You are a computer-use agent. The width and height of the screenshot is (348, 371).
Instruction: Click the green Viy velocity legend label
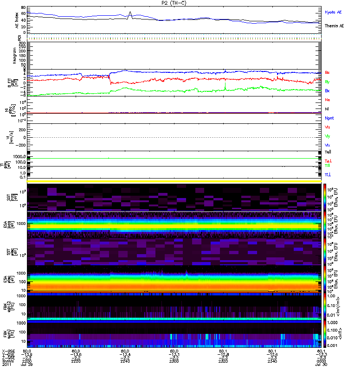tap(328, 136)
